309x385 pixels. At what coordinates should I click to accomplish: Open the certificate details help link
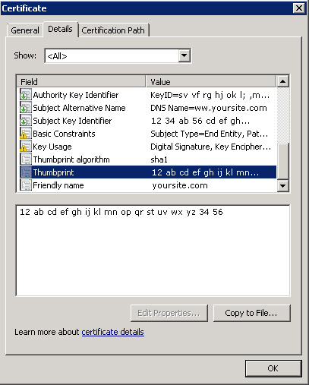pyautogui.click(x=112, y=332)
